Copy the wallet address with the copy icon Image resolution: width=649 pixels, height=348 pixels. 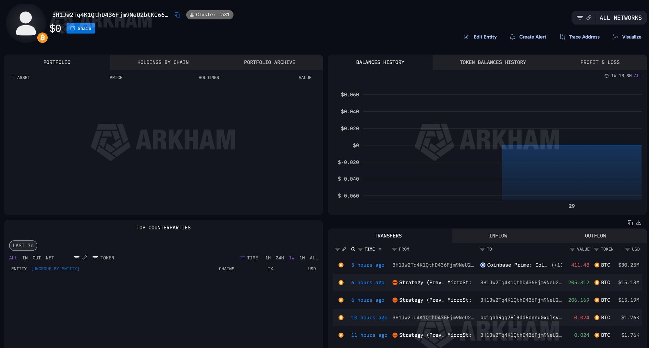coord(177,15)
